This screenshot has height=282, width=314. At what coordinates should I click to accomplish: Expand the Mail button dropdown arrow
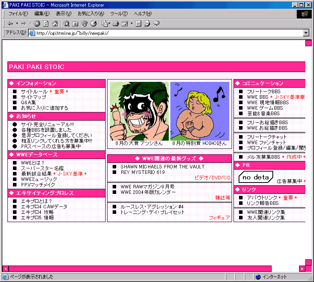click(x=110, y=23)
